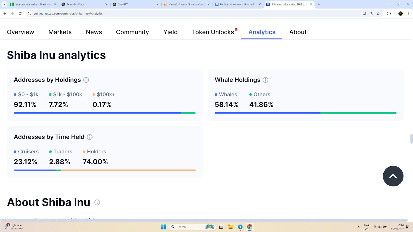Click the browser forward arrow
Image resolution: width=413 pixels, height=232 pixels.
(x=12, y=13)
